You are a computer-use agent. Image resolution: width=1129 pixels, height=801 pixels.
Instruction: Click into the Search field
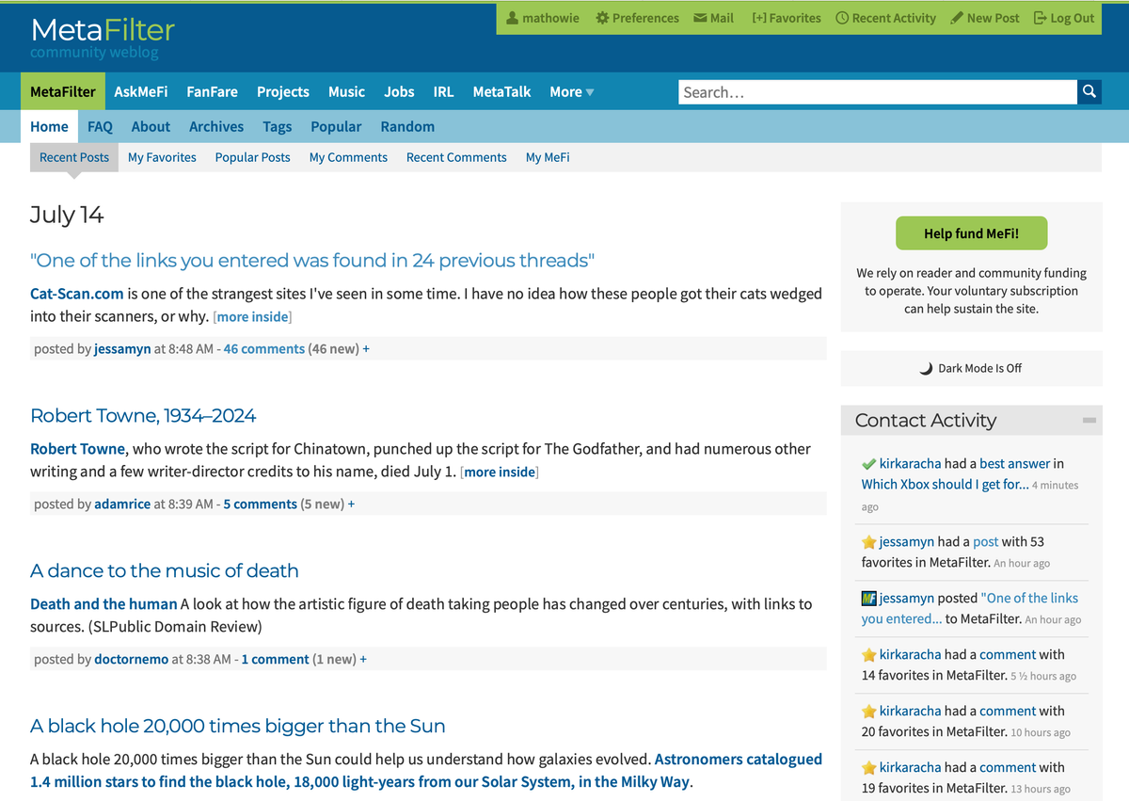(x=877, y=91)
